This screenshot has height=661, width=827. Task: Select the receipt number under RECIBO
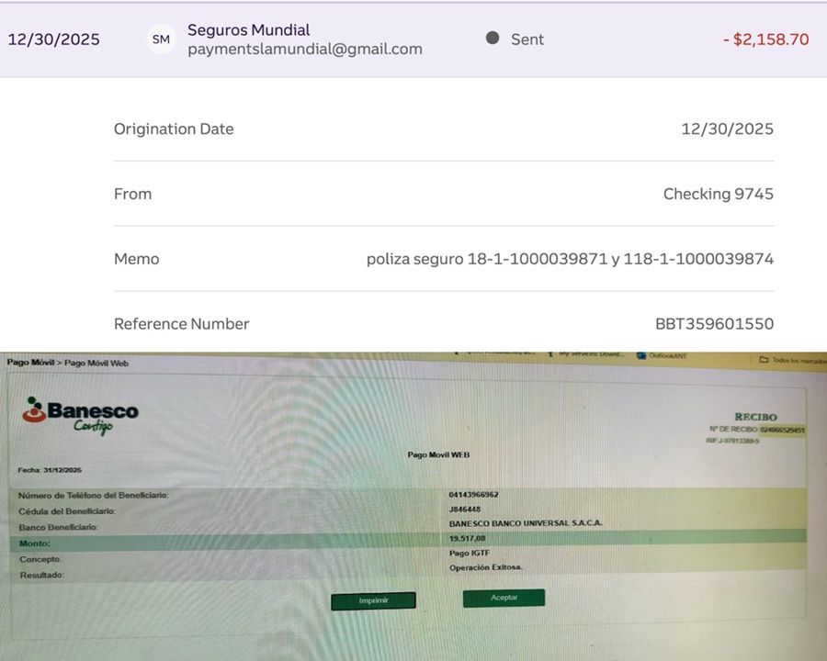[781, 430]
